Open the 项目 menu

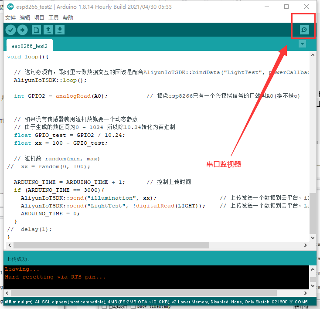[x=39, y=18]
